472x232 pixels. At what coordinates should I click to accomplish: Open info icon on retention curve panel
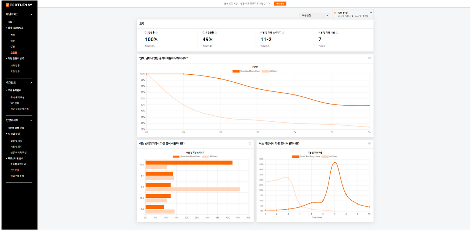[x=369, y=58]
